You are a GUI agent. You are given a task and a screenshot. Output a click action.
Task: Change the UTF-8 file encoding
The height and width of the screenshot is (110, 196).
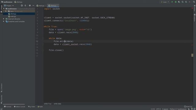click(158, 109)
